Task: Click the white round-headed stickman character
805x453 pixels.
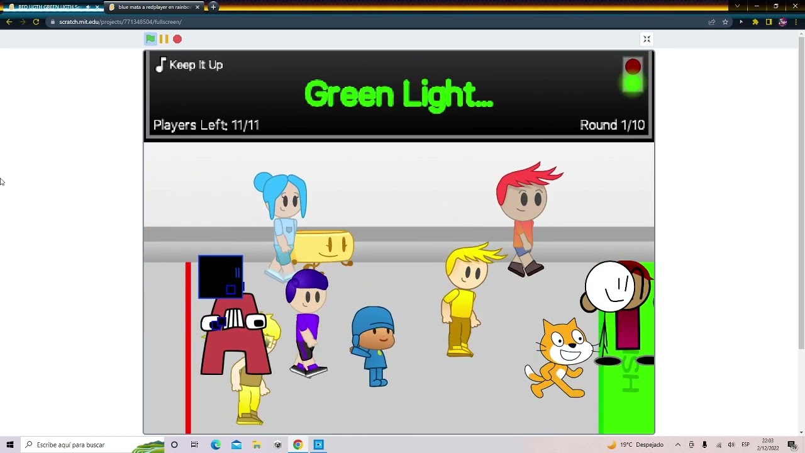Action: [x=609, y=286]
